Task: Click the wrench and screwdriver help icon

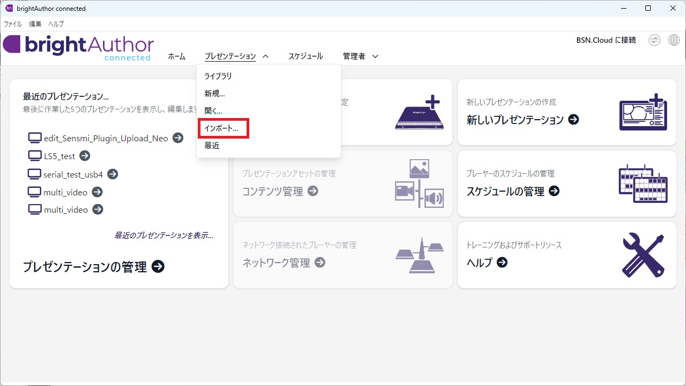Action: [x=643, y=255]
